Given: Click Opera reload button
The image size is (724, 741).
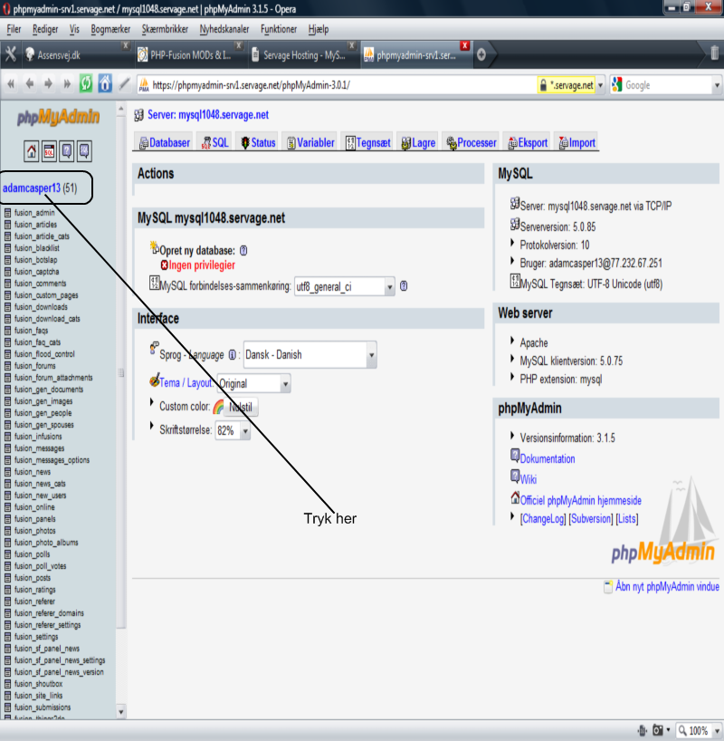Looking at the screenshot, I should coord(86,84).
